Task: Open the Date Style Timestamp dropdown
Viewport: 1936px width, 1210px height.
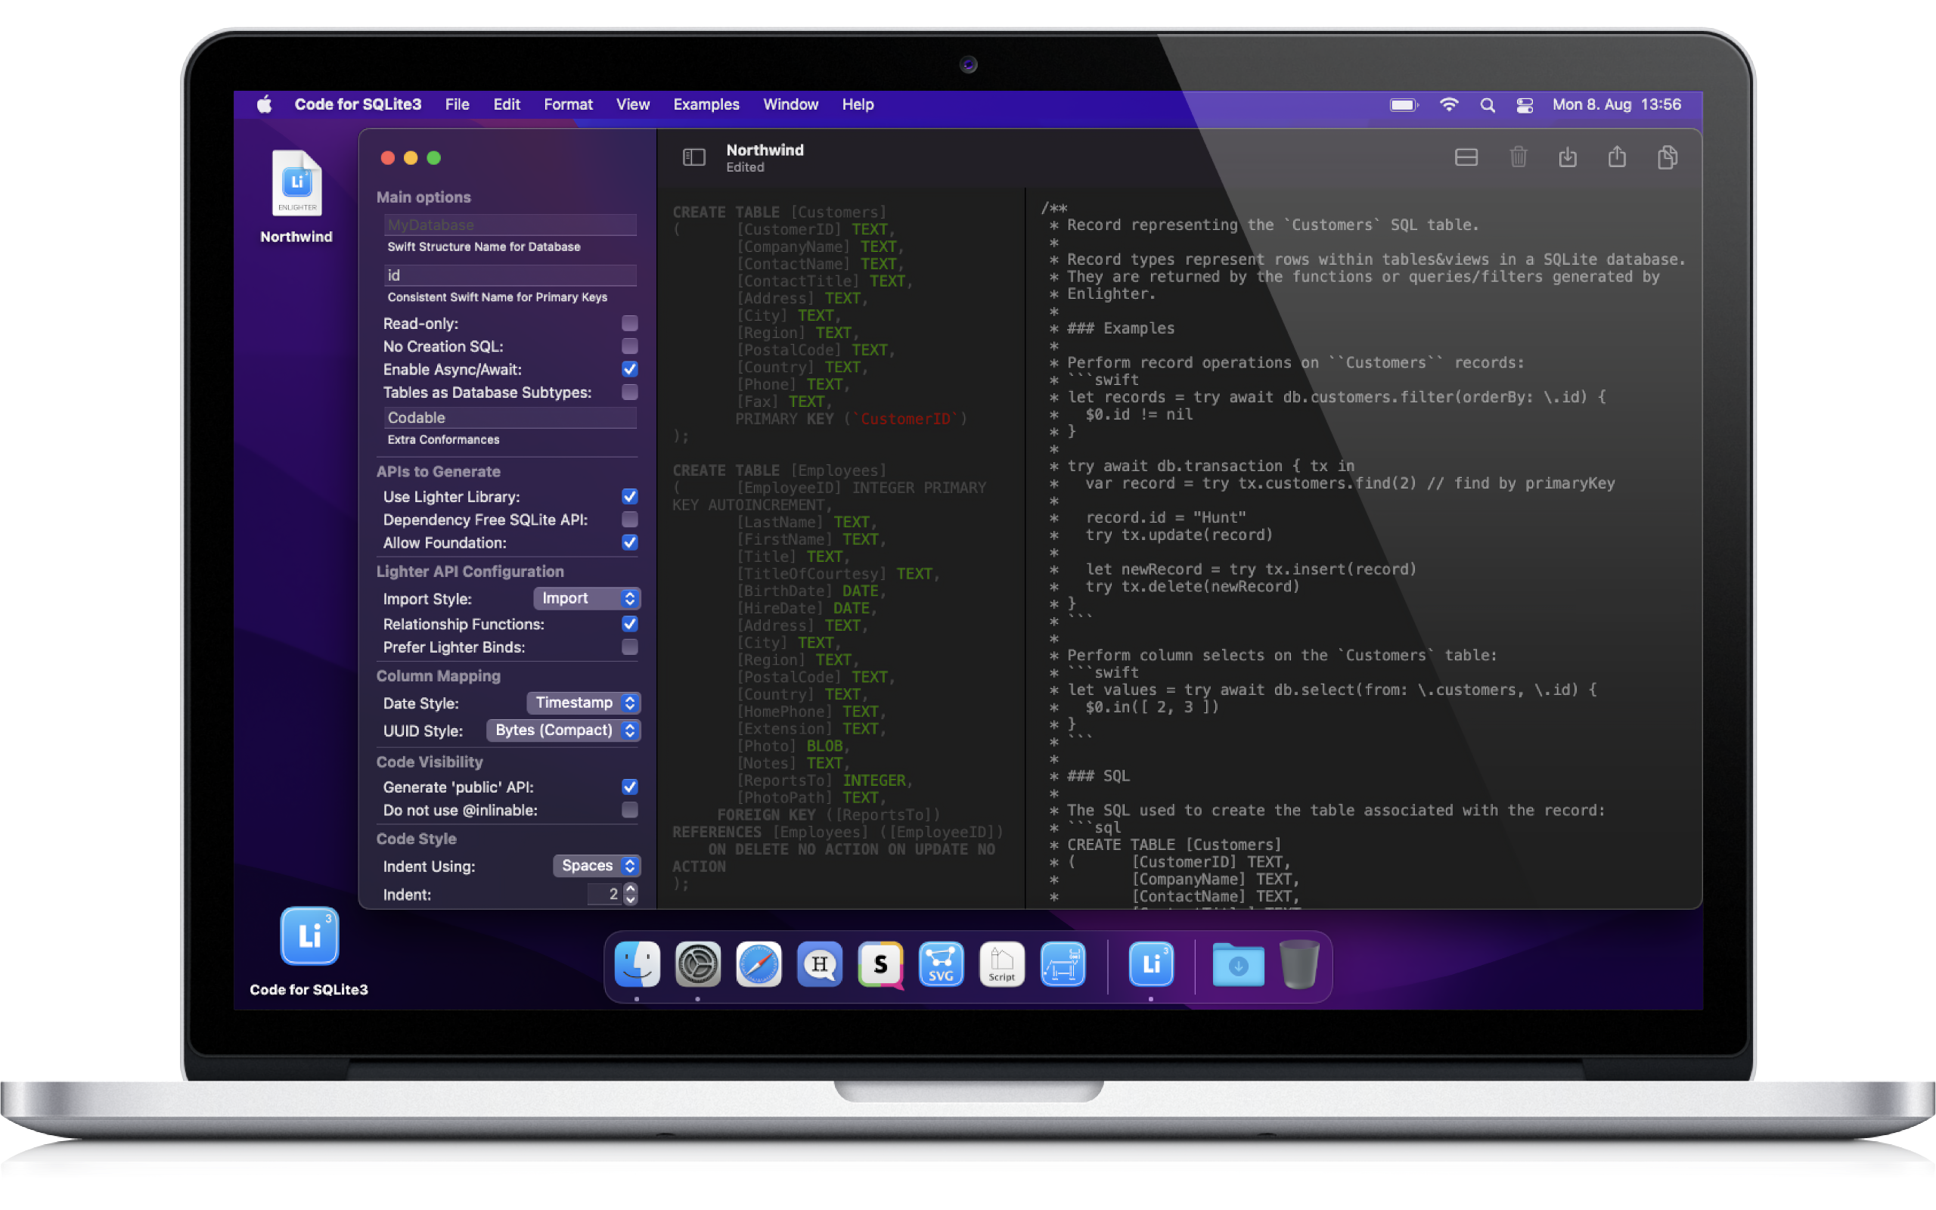Action: click(583, 703)
